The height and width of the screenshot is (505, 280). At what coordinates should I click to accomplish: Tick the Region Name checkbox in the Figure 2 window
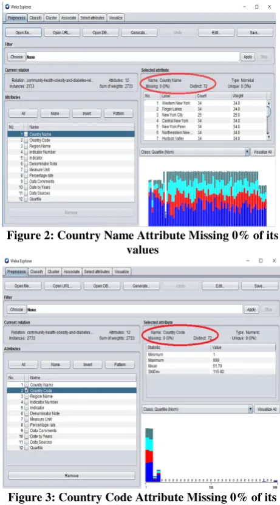pos(26,146)
